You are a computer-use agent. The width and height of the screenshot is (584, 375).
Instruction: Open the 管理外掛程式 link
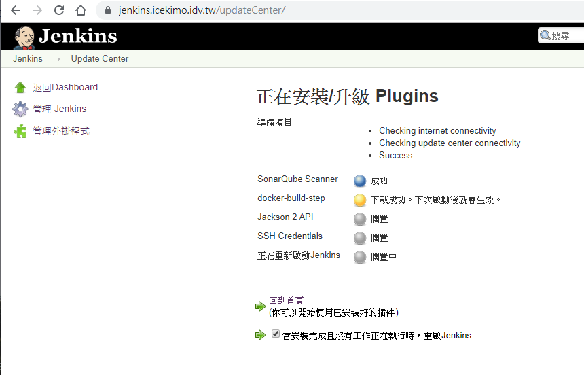(61, 131)
